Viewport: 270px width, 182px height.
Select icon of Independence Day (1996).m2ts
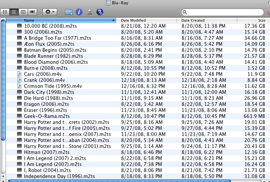click(19, 176)
